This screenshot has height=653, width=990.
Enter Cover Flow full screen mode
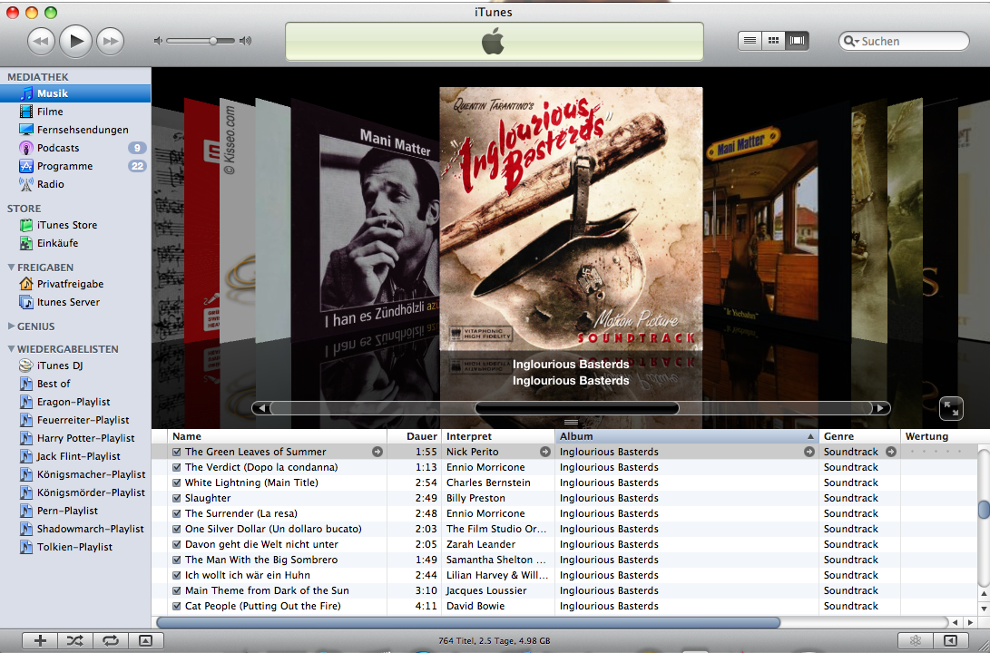pos(951,409)
